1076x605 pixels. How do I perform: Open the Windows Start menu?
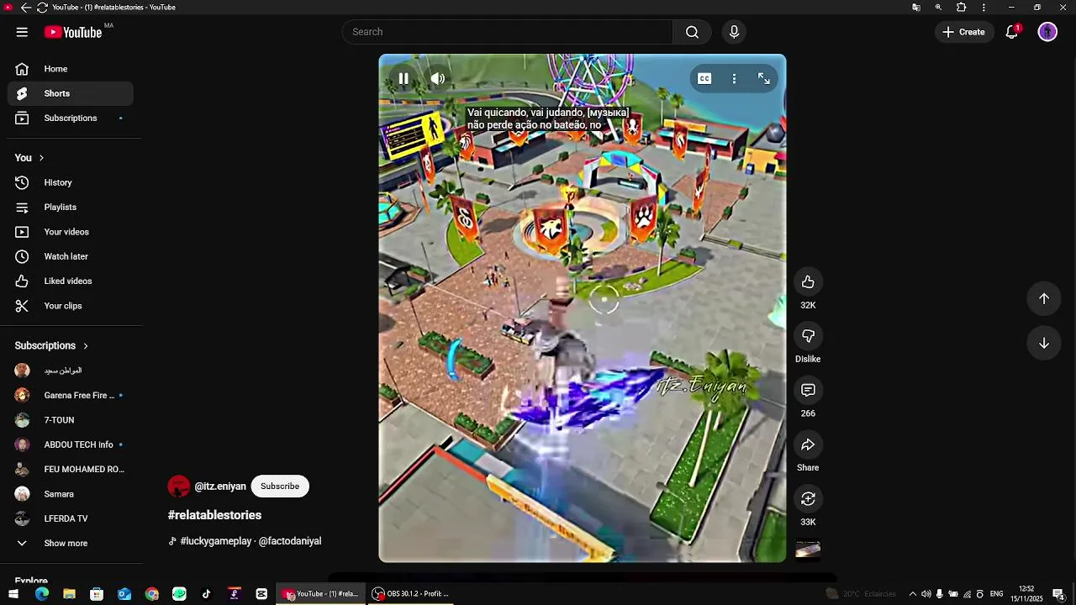coord(13,594)
